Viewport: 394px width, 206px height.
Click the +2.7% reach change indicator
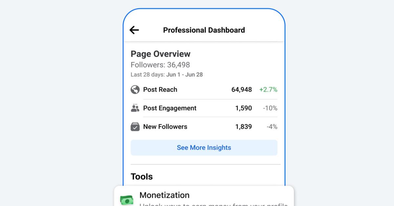click(x=268, y=90)
